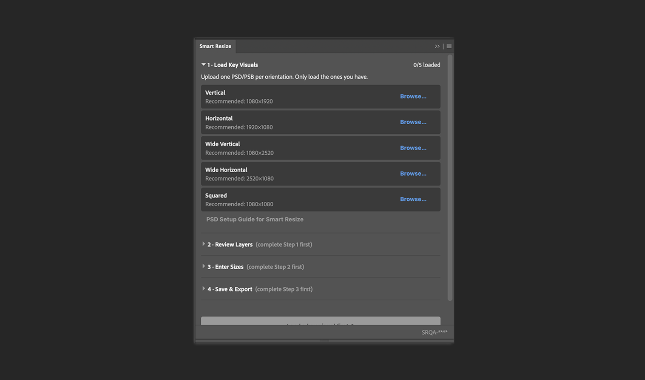Browse for the Wide Horizontal key visual
Viewport: 645px width, 380px height.
click(413, 173)
